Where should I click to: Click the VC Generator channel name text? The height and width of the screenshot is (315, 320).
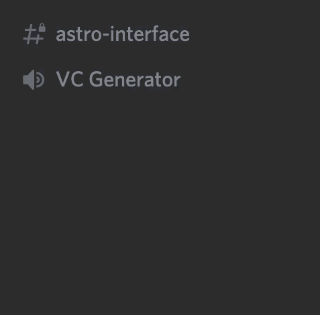point(118,80)
